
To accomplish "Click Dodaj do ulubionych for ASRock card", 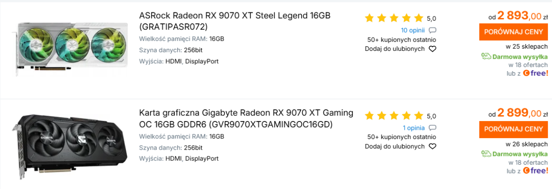I will point(395,49).
